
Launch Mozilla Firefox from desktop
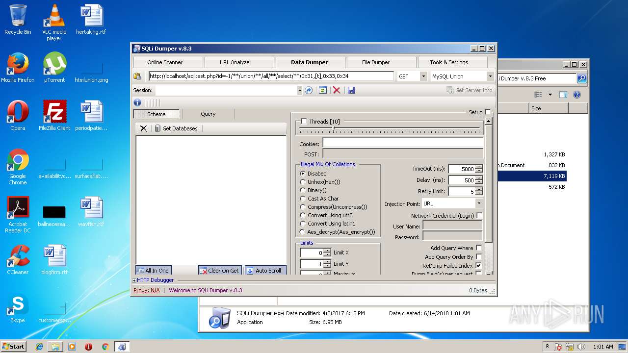pyautogui.click(x=18, y=68)
